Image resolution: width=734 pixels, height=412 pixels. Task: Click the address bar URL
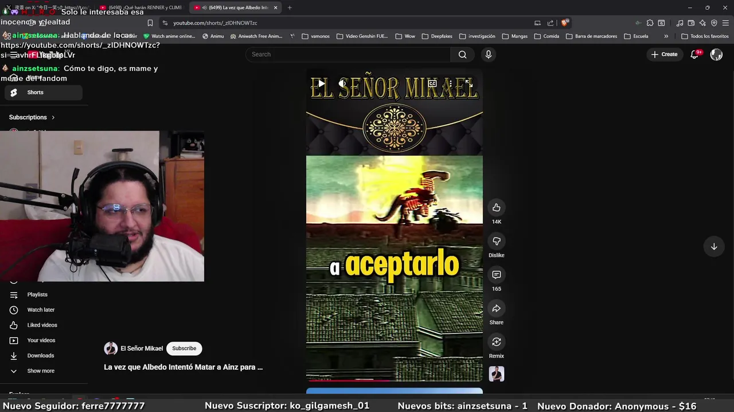pyautogui.click(x=215, y=23)
